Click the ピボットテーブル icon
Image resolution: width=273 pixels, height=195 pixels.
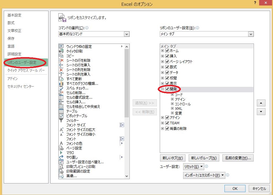point(61,116)
